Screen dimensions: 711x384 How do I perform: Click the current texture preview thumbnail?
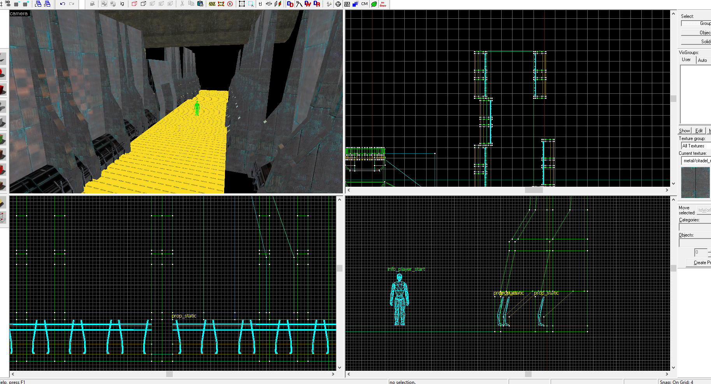point(696,182)
